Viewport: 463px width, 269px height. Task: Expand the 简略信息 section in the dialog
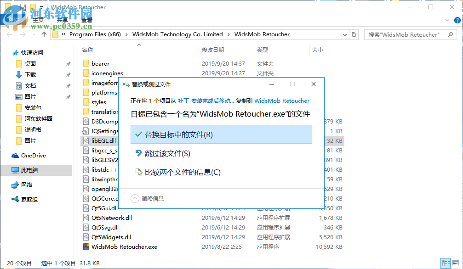[x=135, y=198]
